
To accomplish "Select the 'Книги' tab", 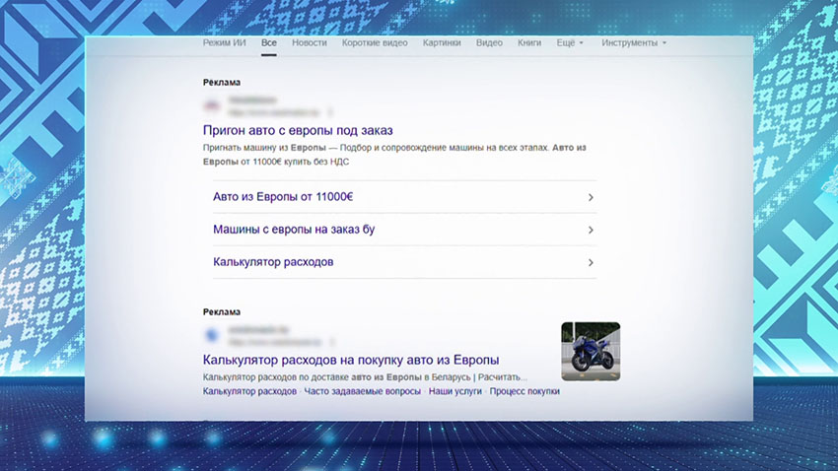I will (529, 43).
